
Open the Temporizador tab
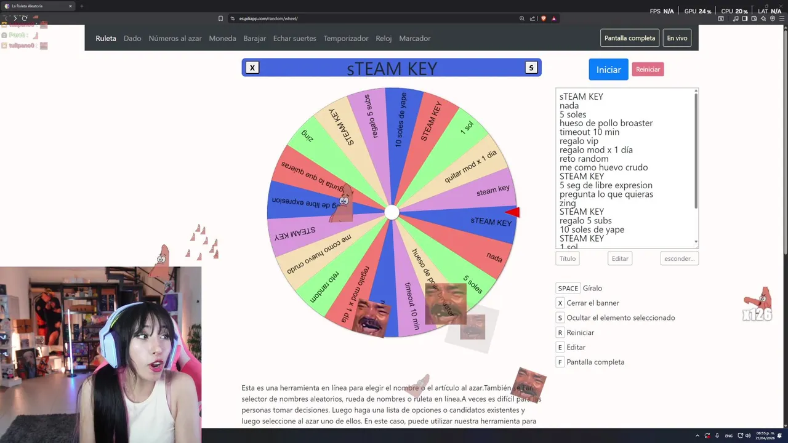[346, 38]
